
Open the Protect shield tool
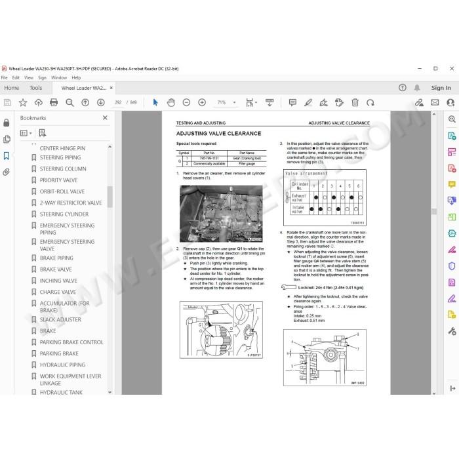coord(452,266)
